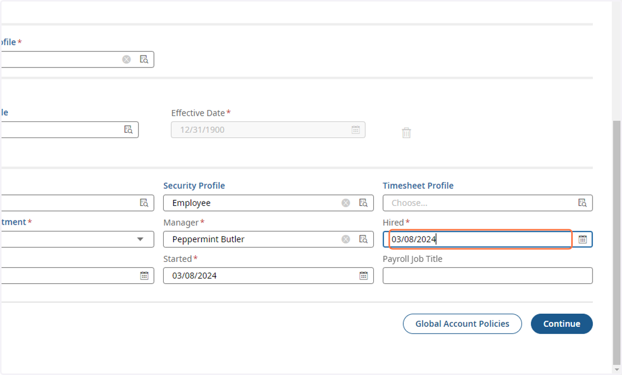Open the Security Profile lookup
Screen dimensions: 622x375
[x=363, y=203]
